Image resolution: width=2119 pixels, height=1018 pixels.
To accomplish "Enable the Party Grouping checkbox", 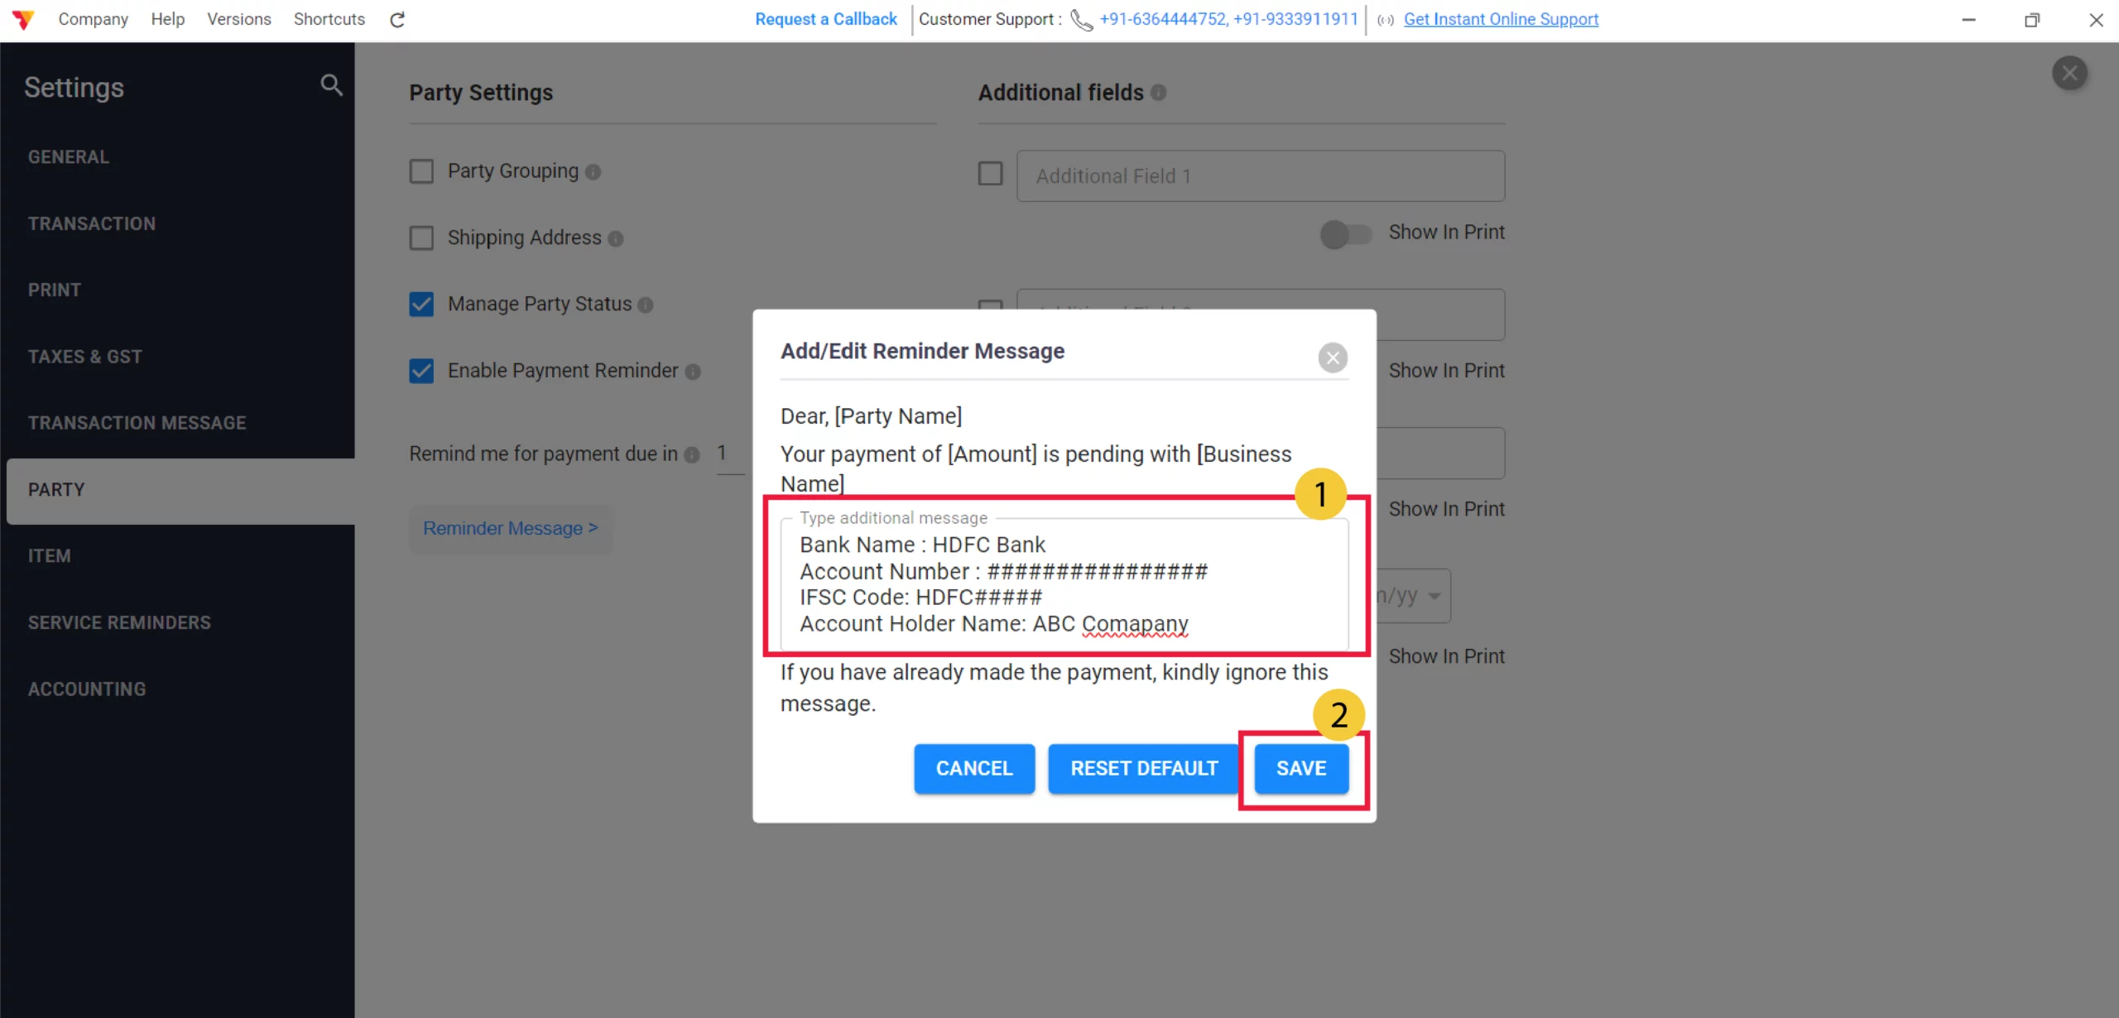I will tap(421, 170).
